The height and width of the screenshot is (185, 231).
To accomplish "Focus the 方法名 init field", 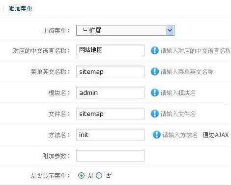I will 110,135.
